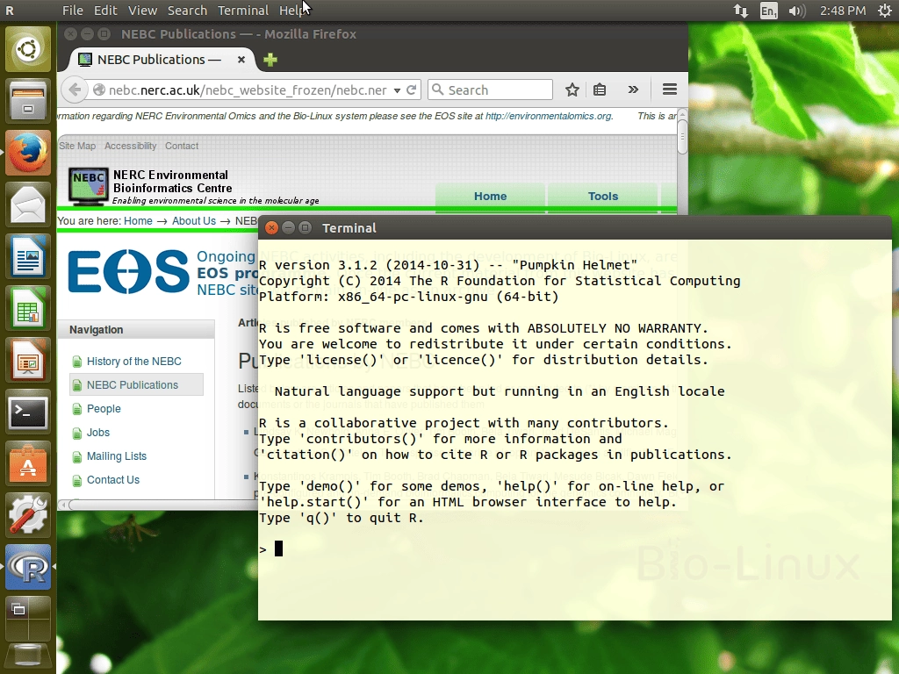This screenshot has width=899, height=674.
Task: Click the Firefox horizontal scrollbar
Action: coord(163,505)
